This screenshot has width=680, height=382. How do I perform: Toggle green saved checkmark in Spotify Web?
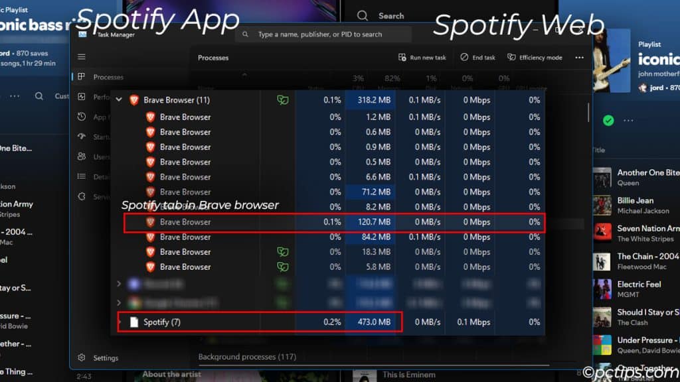coord(608,121)
